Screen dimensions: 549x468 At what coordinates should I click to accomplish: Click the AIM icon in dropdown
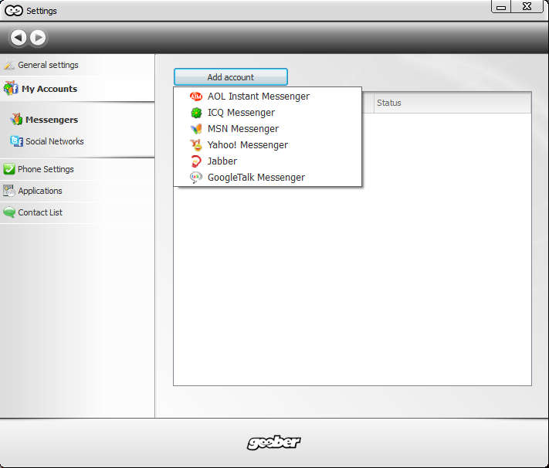196,97
